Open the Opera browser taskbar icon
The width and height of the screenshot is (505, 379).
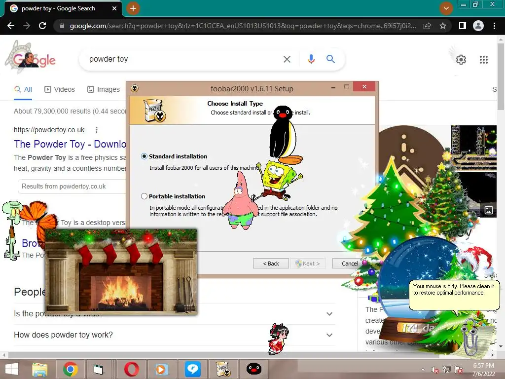pyautogui.click(x=131, y=369)
